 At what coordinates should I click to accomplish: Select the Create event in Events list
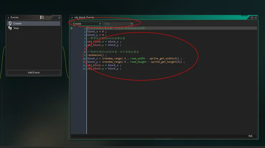coord(34,24)
